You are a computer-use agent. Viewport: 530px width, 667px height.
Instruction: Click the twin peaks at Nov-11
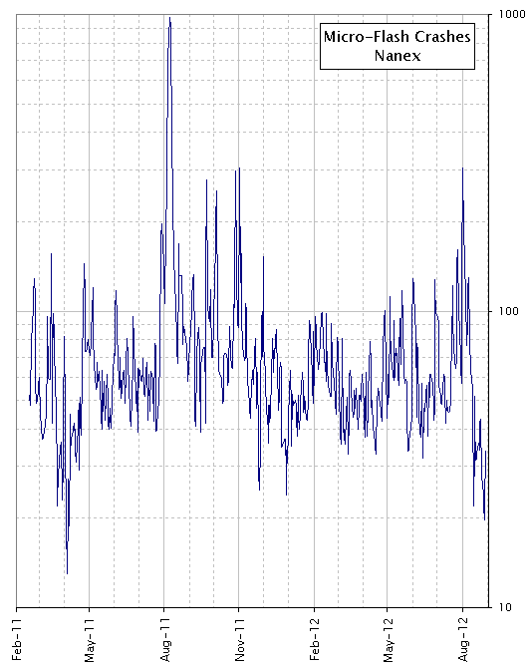pyautogui.click(x=237, y=170)
